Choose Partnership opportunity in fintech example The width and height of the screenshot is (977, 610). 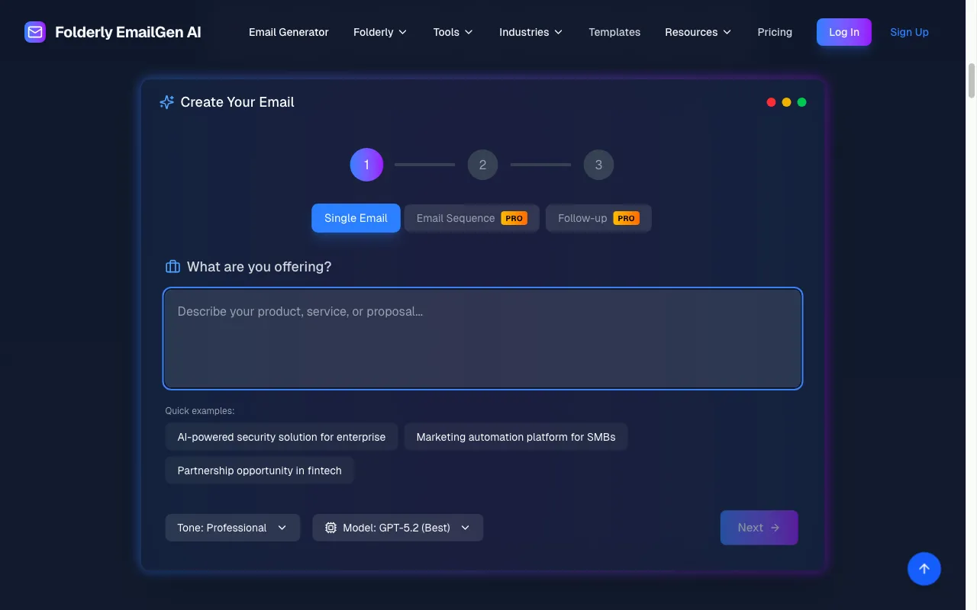(260, 470)
